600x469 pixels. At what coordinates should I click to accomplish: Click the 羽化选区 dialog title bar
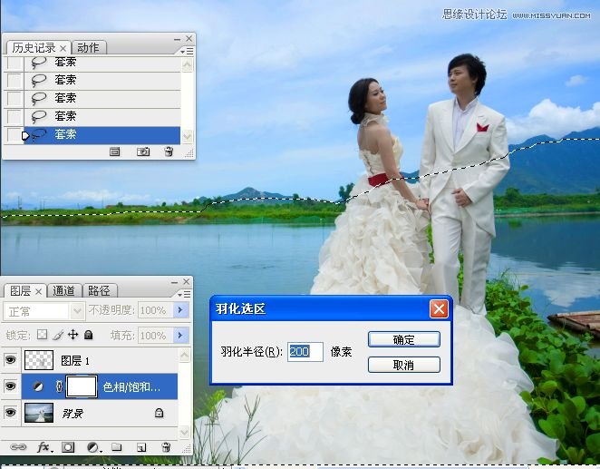click(x=332, y=308)
